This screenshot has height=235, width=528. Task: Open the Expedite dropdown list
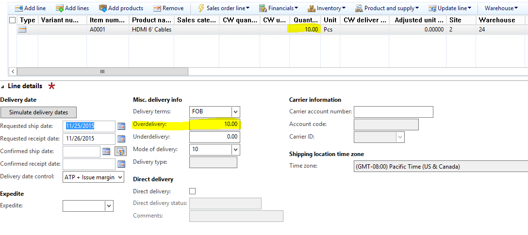[x=109, y=206]
